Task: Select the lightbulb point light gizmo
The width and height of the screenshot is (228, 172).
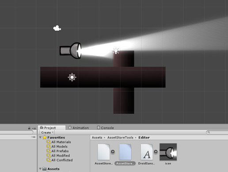Action: 116,51
